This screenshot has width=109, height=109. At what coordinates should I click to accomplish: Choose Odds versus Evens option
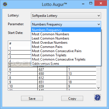point(66,64)
